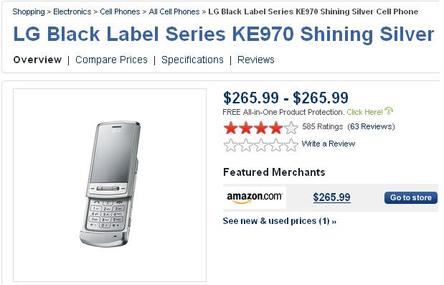Expand See new & used prices link

click(x=280, y=221)
